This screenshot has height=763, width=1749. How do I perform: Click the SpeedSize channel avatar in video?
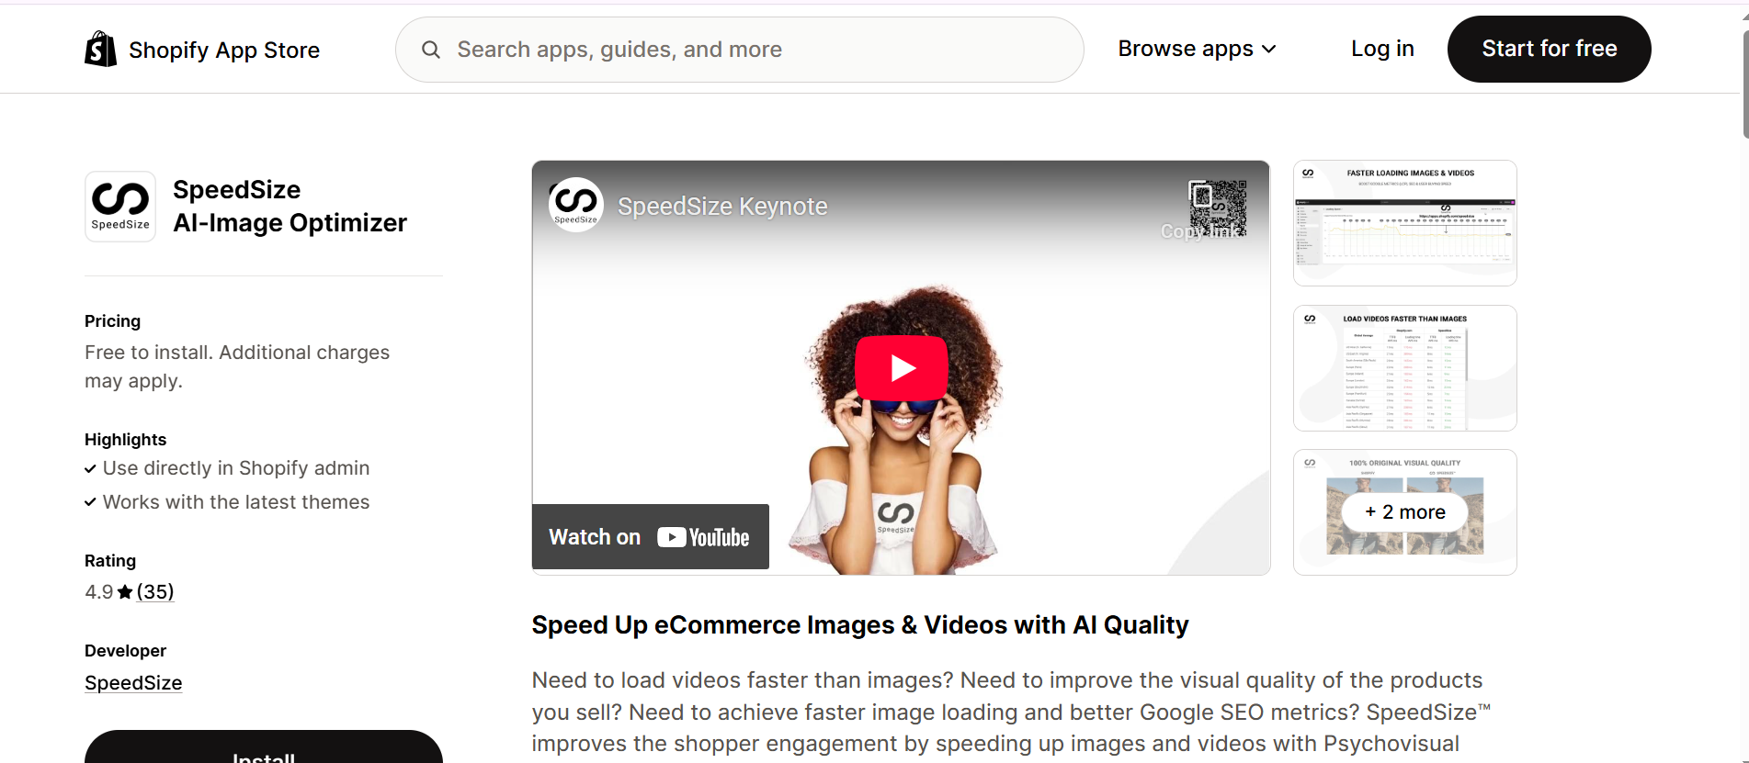tap(575, 205)
